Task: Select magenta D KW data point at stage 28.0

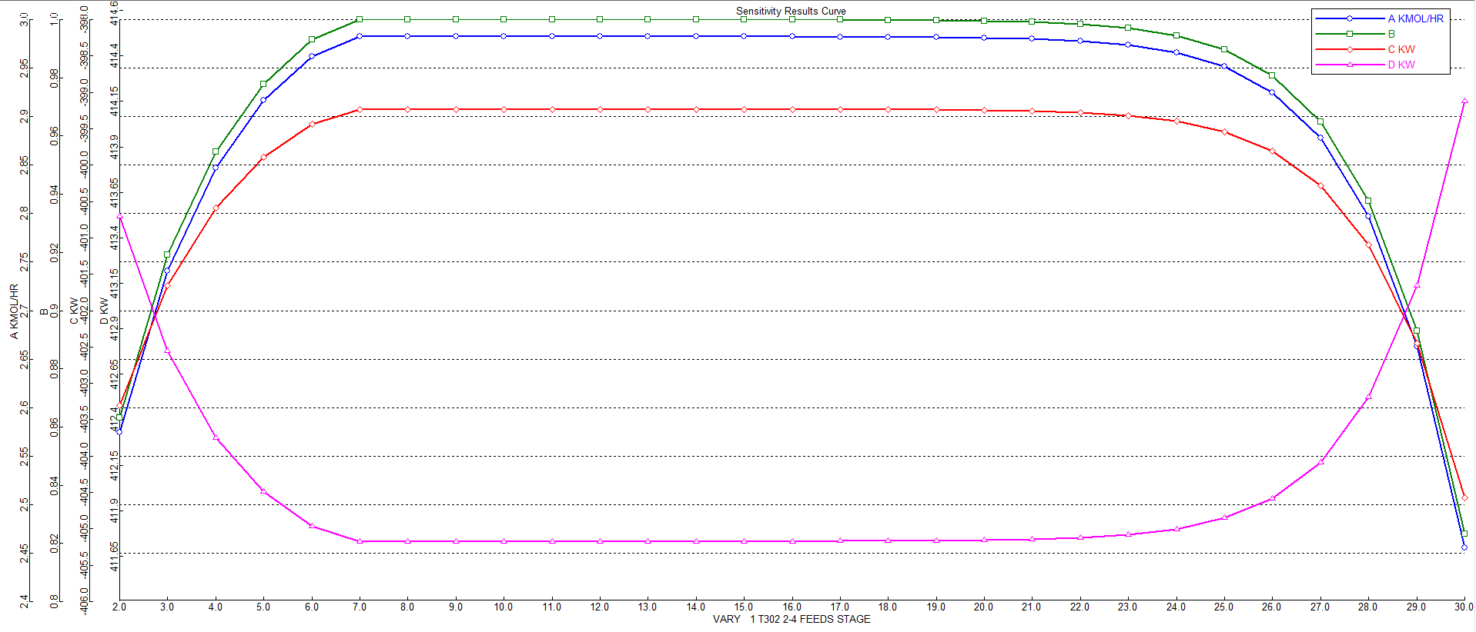Action: 1368,397
